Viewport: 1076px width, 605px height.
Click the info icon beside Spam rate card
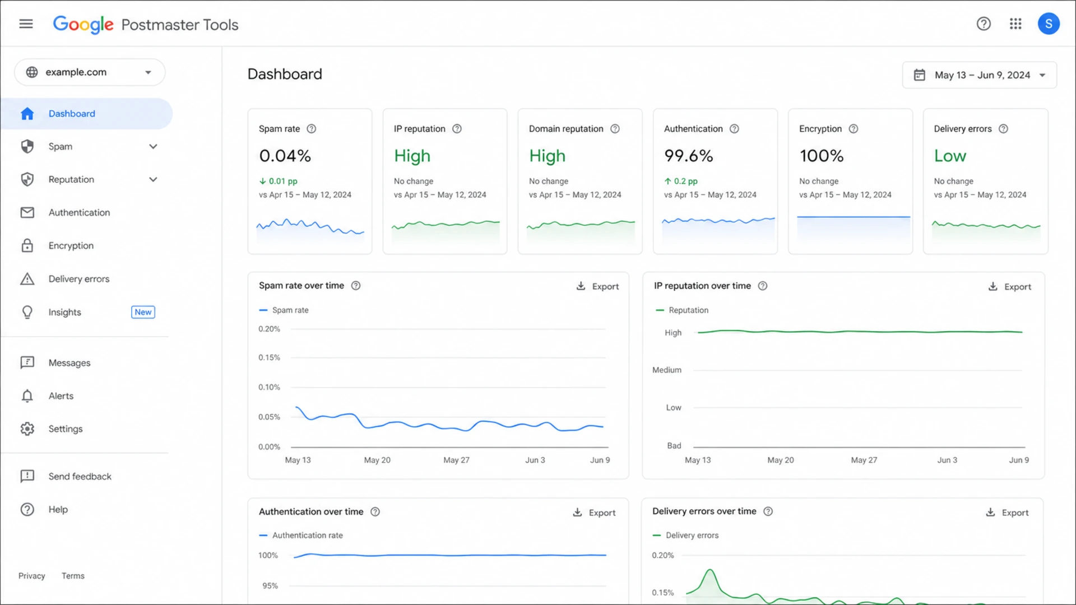312,129
